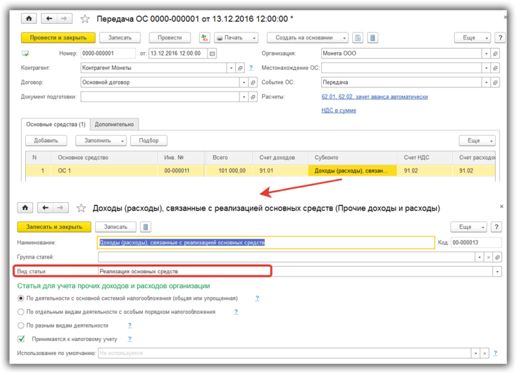Expand the Местонахождение ОС dropdown
This screenshot has width=517, height=374.
pyautogui.click(x=487, y=68)
